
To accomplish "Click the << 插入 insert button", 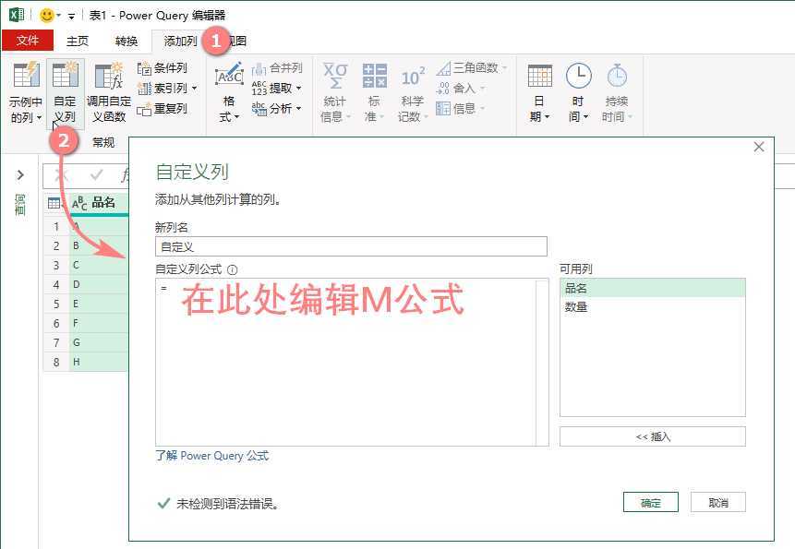I will [x=652, y=436].
